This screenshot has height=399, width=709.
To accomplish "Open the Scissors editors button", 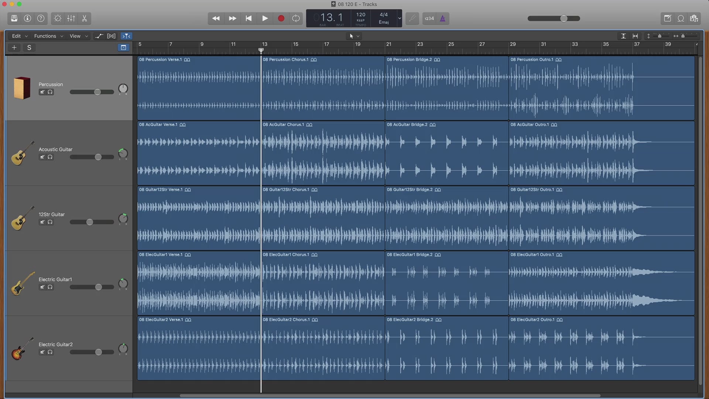I will (84, 18).
